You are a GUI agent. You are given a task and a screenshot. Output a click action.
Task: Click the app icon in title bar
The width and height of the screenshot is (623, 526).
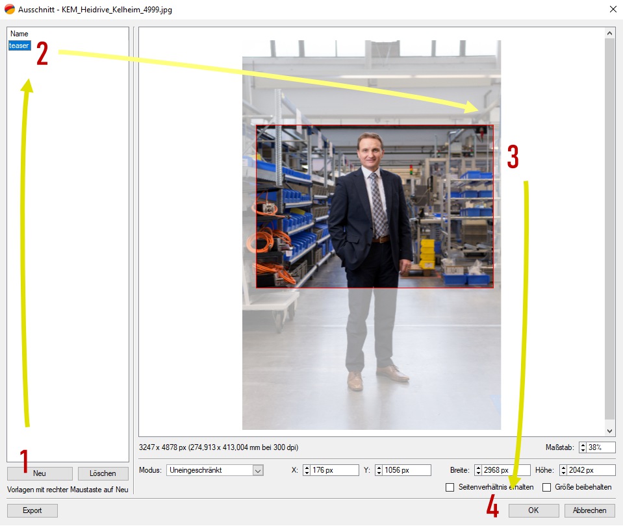click(9, 10)
